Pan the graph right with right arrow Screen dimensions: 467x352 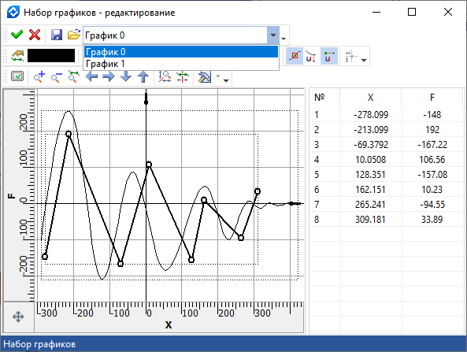(109, 76)
